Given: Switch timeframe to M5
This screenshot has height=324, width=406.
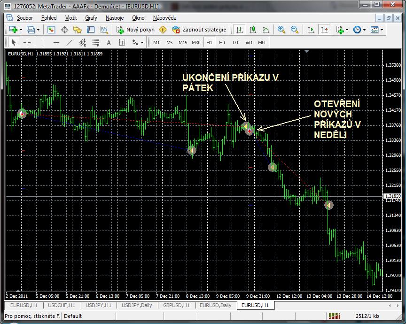Looking at the screenshot, I should tap(170, 42).
